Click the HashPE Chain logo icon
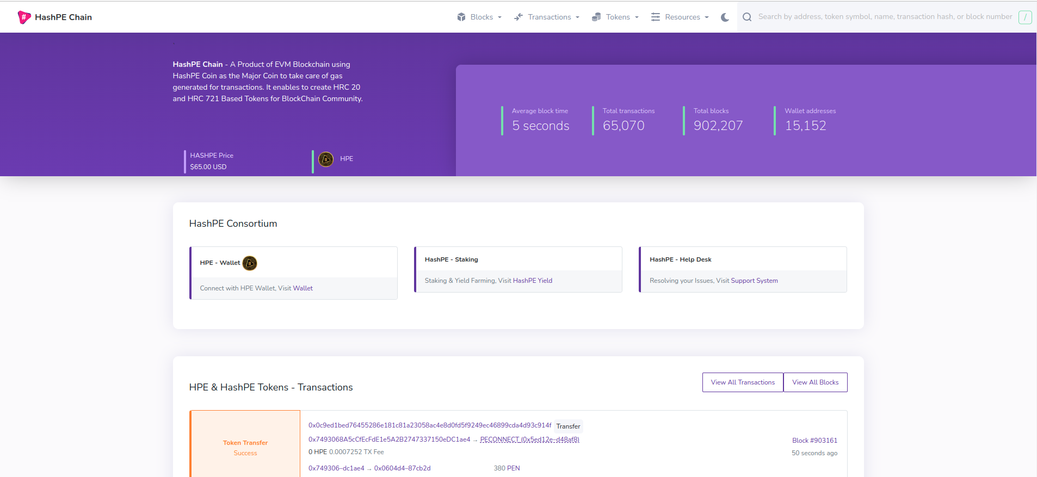 [x=24, y=17]
